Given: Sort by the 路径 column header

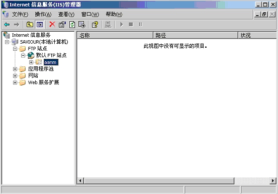Looking at the screenshot, I should click(x=196, y=35).
